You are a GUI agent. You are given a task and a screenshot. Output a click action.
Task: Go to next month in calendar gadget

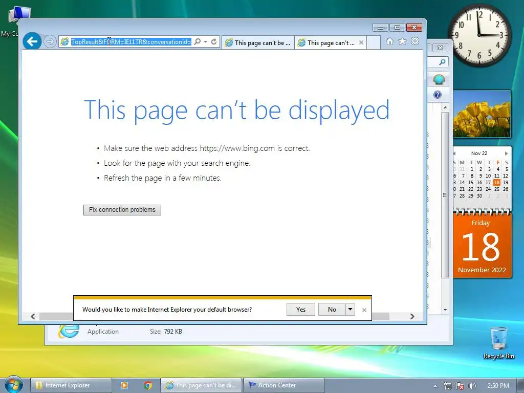(506, 154)
